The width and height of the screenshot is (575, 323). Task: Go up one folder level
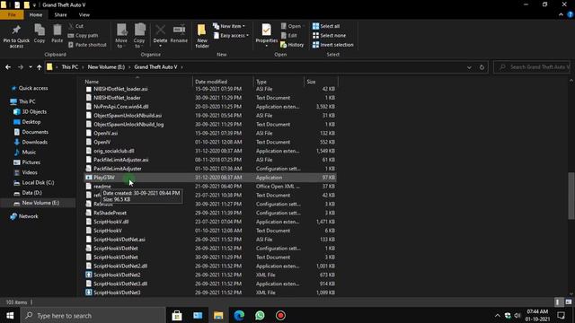tap(40, 67)
